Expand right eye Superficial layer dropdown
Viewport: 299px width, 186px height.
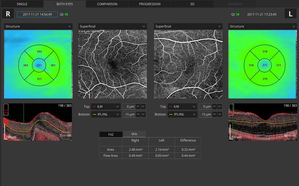[112, 26]
